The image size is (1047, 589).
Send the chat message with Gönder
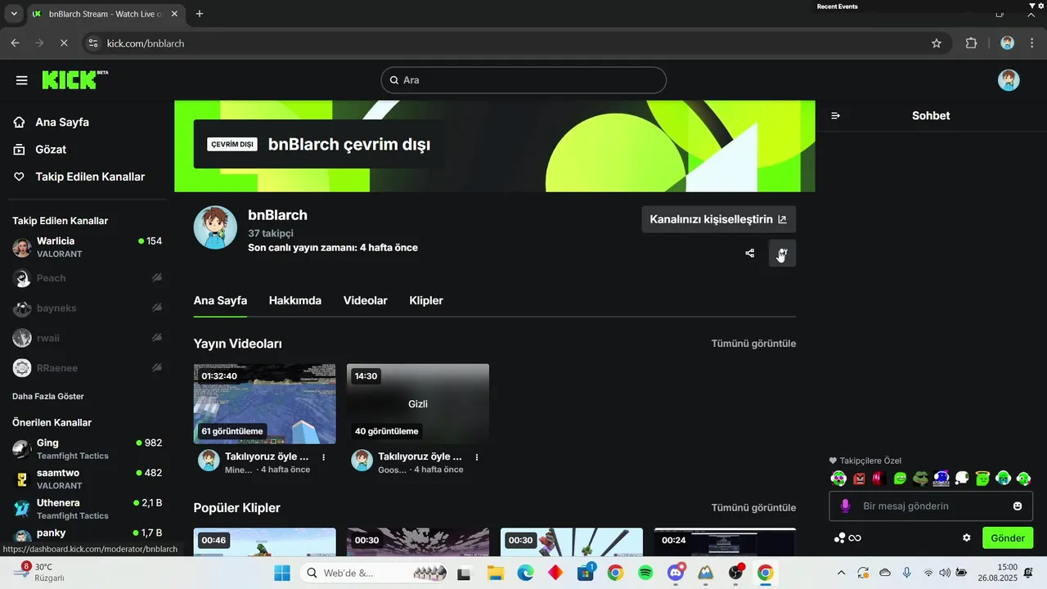click(x=1008, y=538)
